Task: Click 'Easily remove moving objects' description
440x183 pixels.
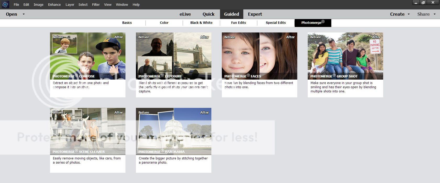Action: coord(87,160)
